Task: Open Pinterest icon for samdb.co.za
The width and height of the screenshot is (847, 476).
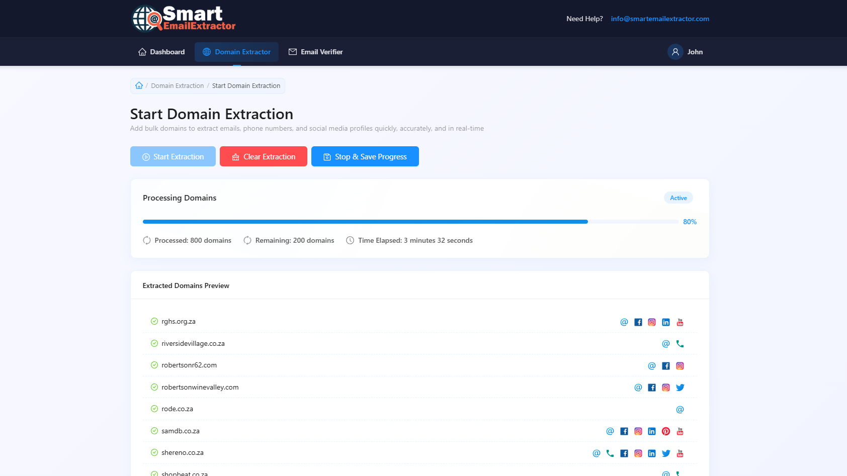Action: coord(665,431)
